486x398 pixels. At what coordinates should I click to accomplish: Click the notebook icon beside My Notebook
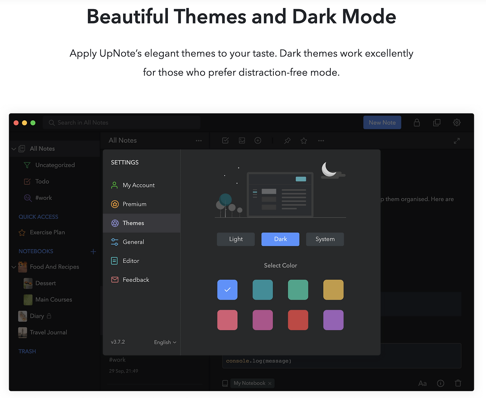pos(225,383)
